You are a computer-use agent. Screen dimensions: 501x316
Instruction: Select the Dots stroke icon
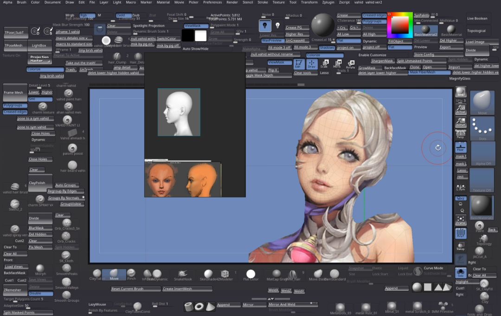coord(482,128)
